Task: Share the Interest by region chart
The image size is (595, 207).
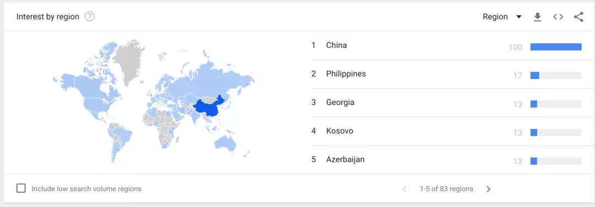Action: [x=578, y=17]
